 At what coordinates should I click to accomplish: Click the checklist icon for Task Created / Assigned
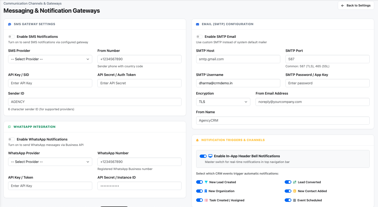(206, 200)
